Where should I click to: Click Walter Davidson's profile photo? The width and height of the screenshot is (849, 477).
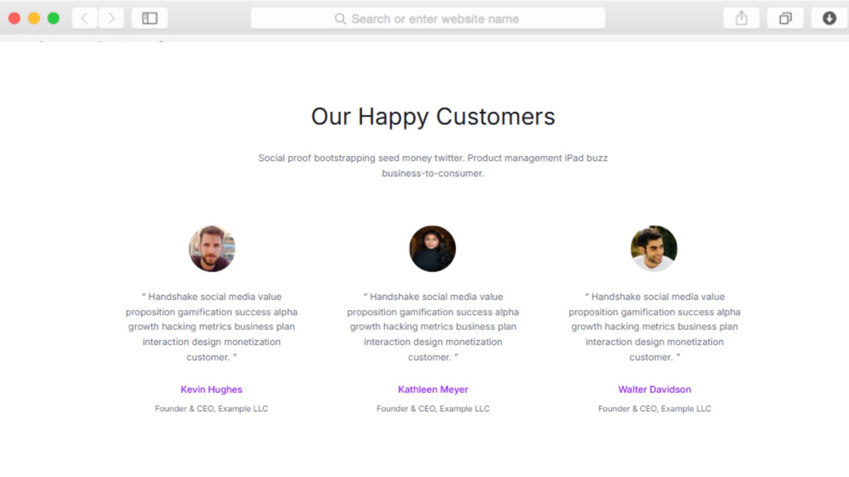click(x=654, y=249)
